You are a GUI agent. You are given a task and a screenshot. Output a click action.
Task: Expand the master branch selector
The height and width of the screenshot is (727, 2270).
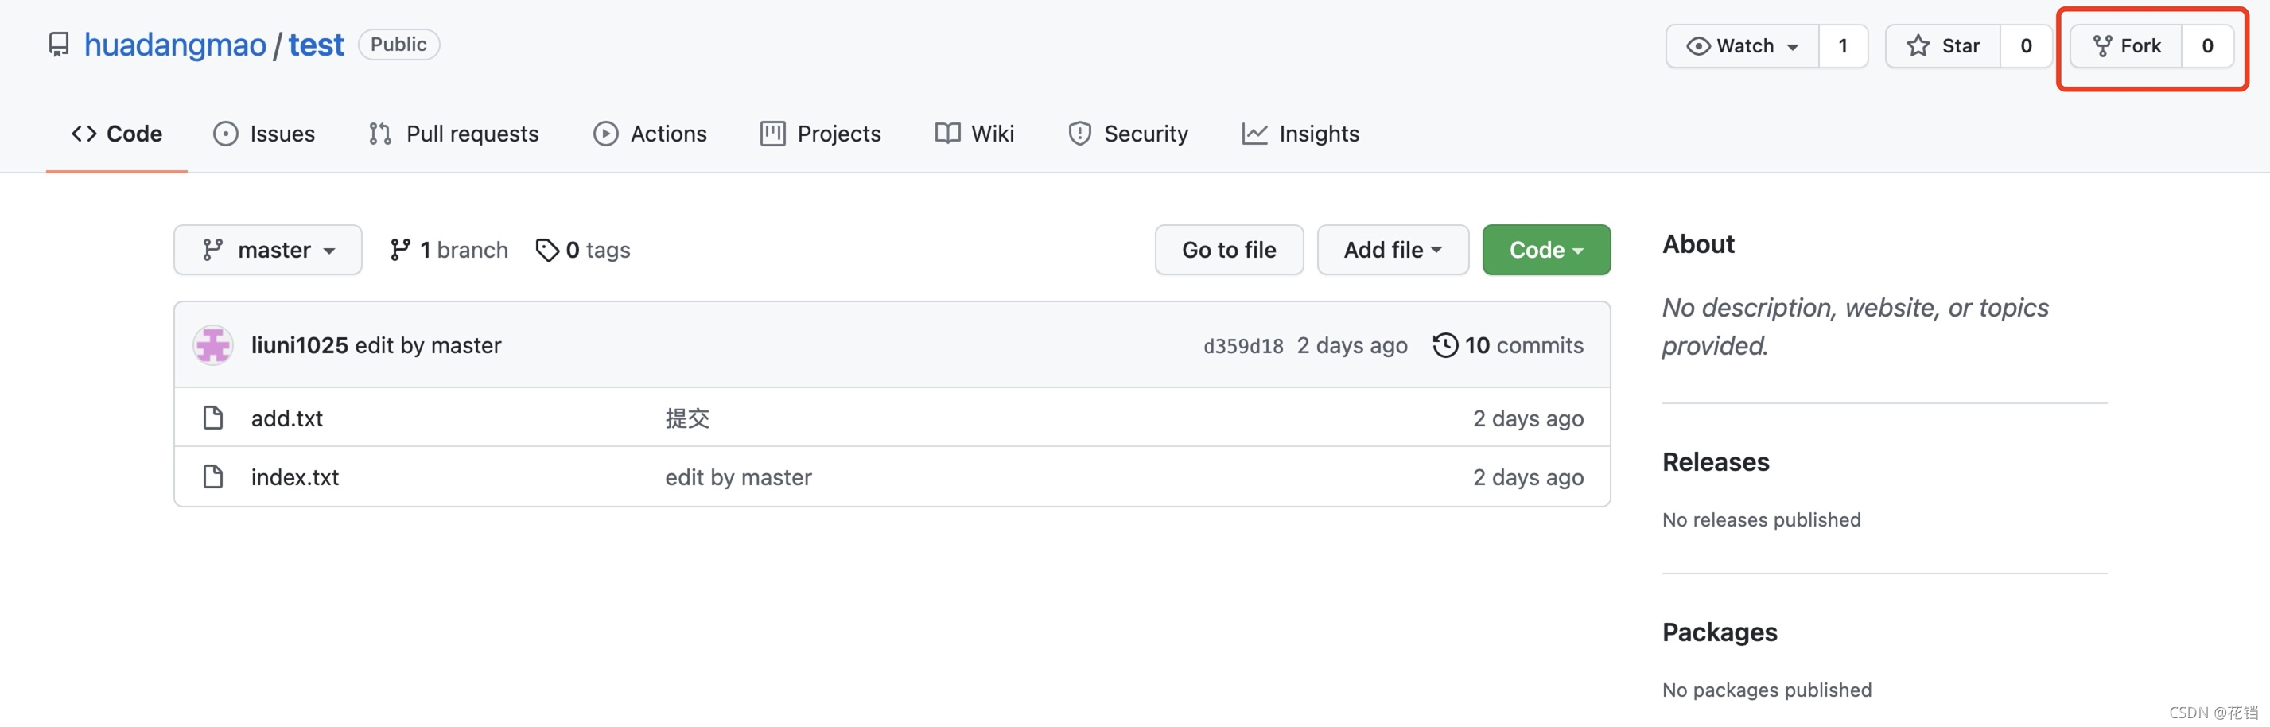pos(268,251)
